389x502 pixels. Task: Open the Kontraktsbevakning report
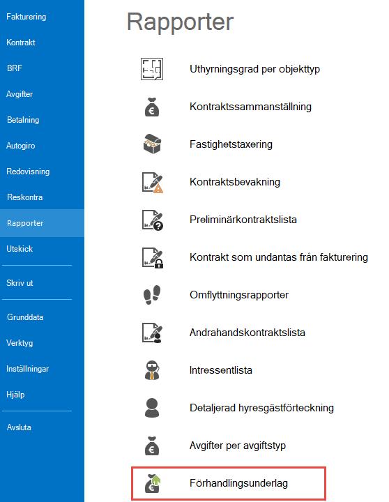tap(235, 182)
